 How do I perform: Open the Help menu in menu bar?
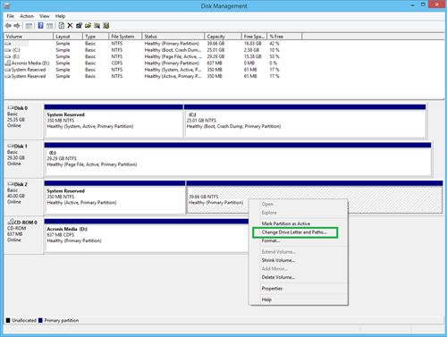(60, 16)
